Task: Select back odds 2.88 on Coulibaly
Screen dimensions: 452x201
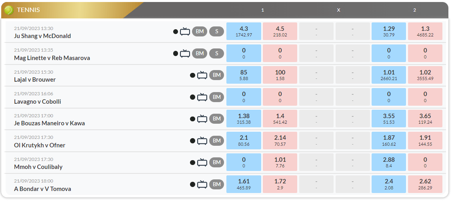Action: [x=389, y=162]
